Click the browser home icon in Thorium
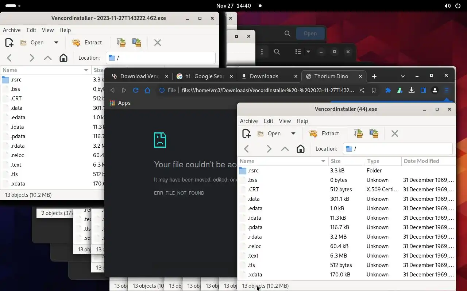The image size is (467, 291). (147, 90)
